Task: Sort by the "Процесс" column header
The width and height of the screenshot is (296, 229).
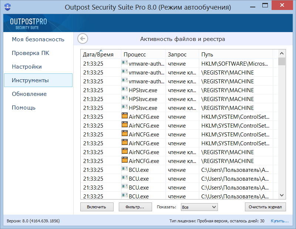Action: (143, 55)
